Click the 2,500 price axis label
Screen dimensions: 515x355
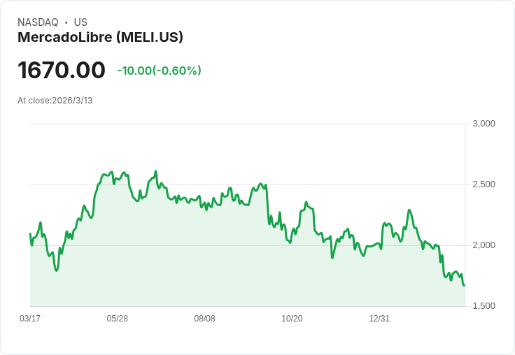[484, 184]
